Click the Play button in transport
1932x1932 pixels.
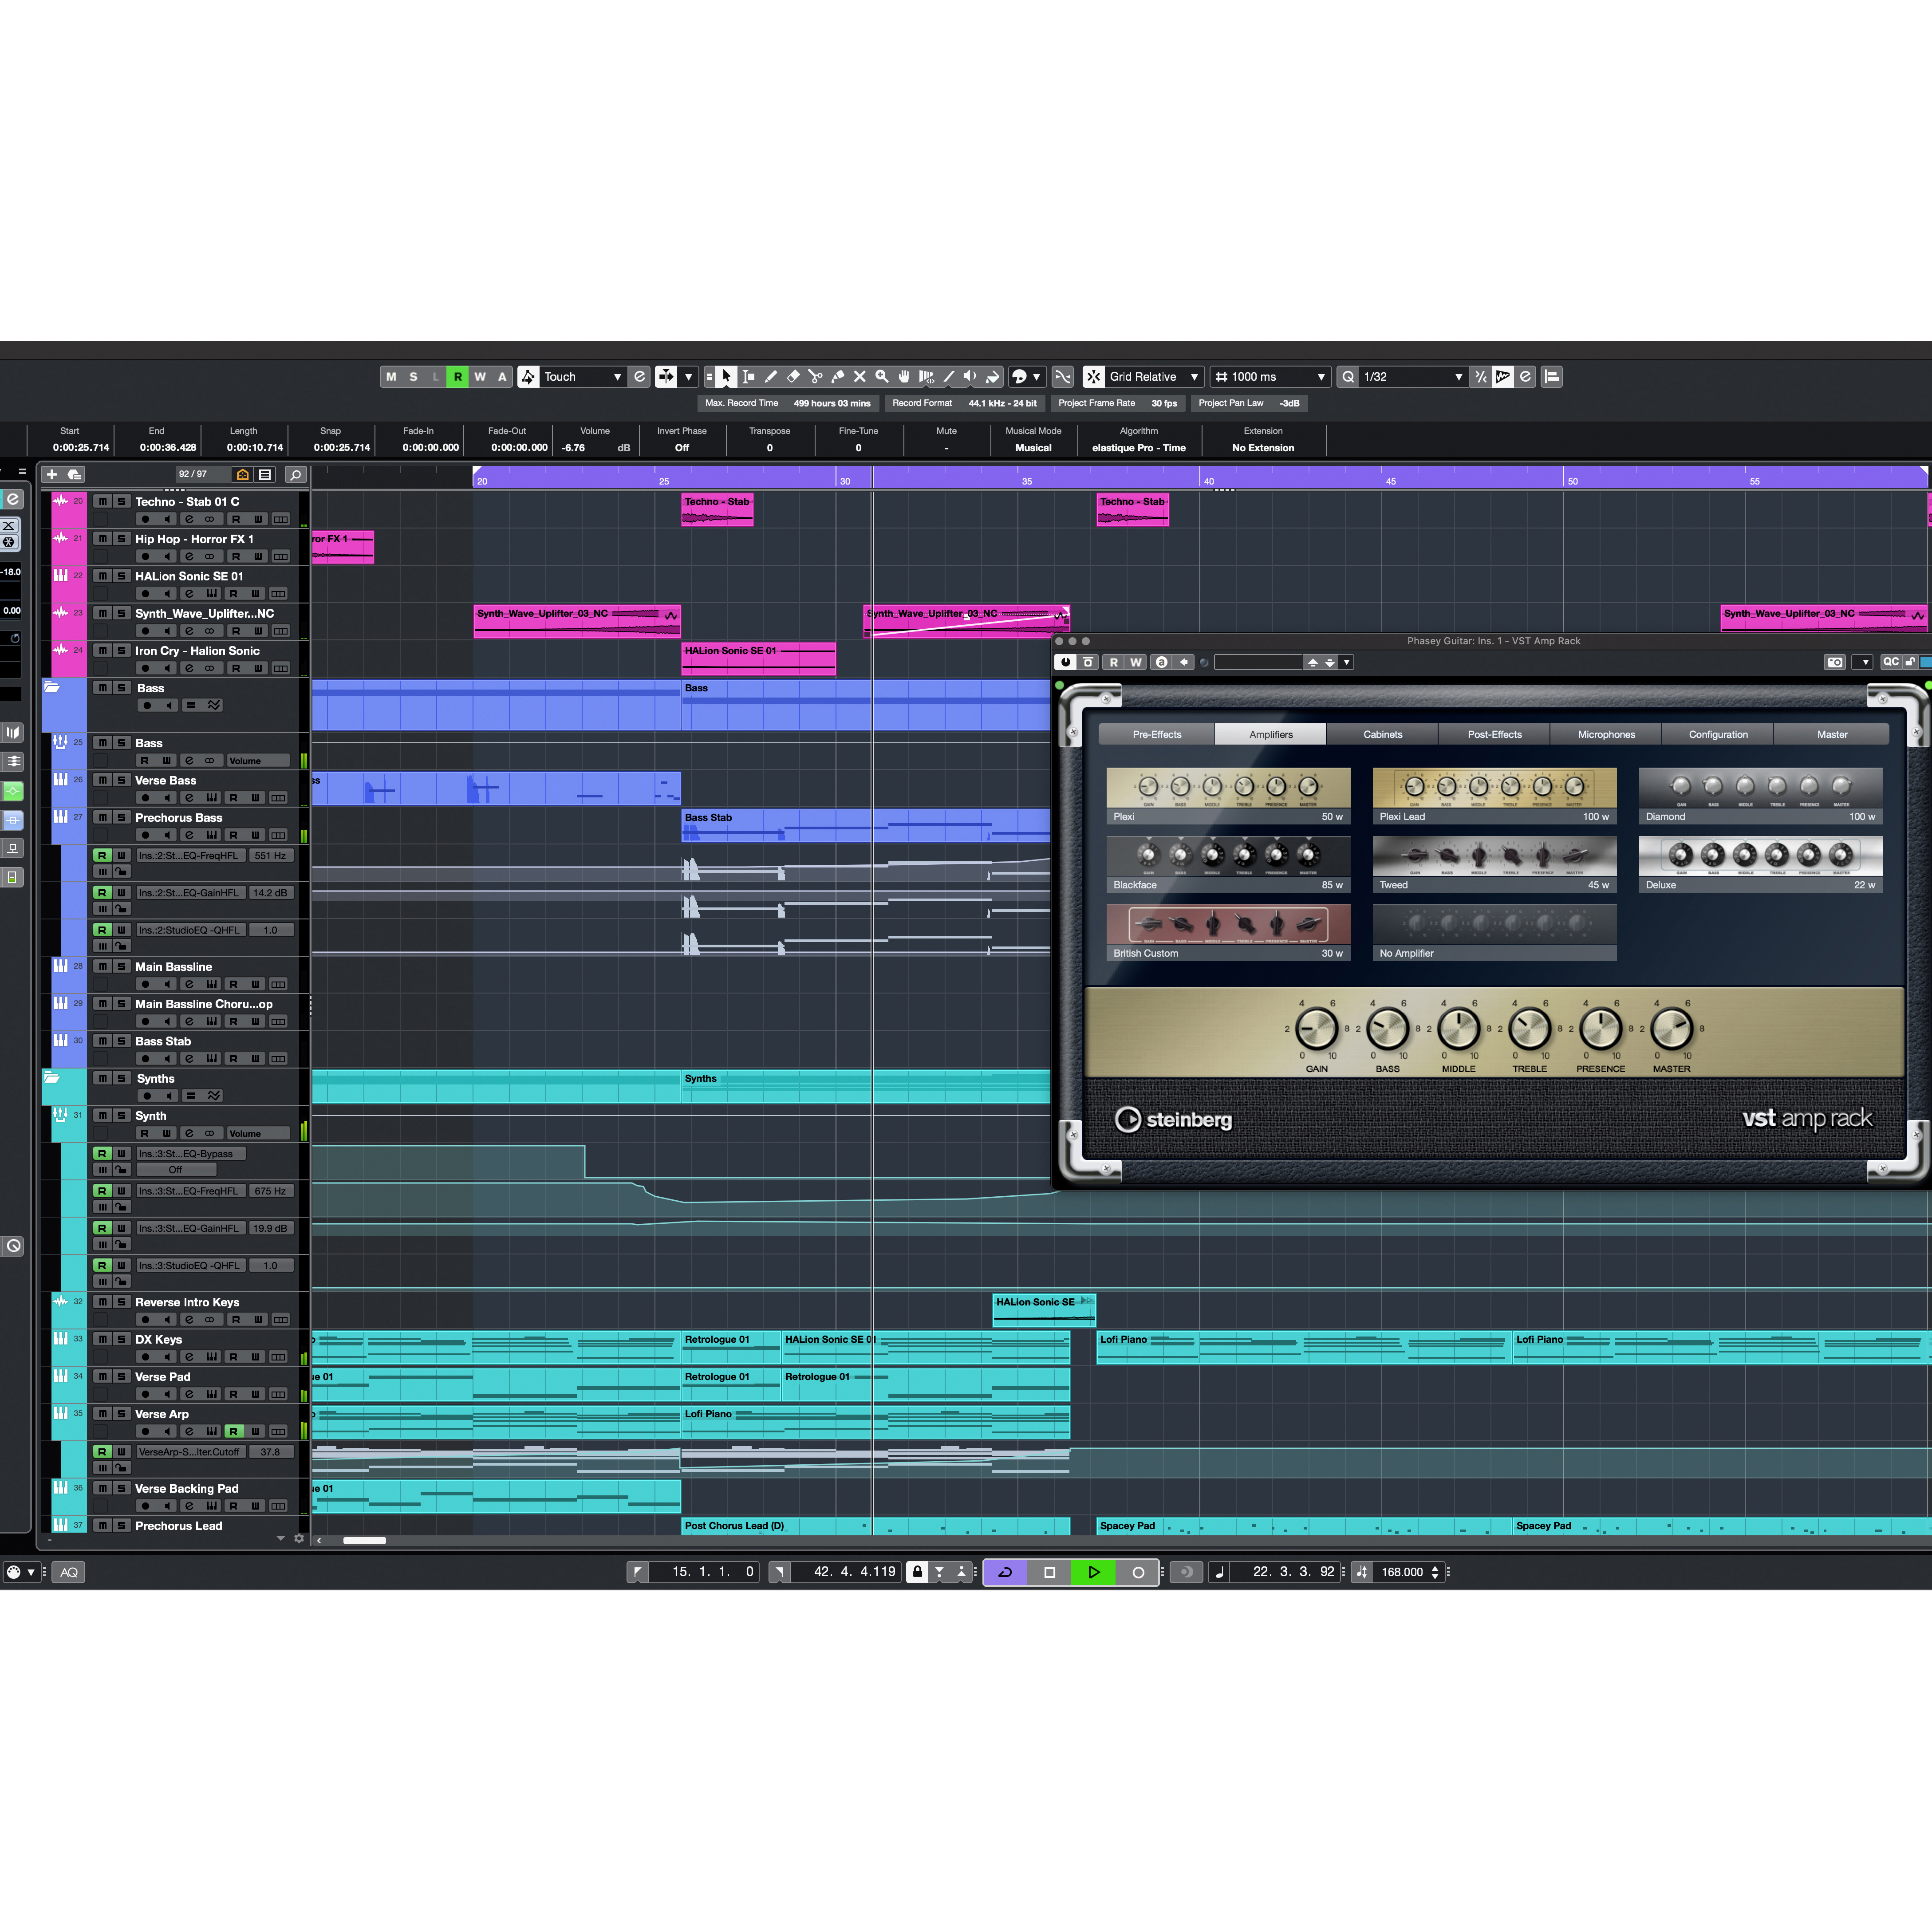[x=1093, y=1572]
